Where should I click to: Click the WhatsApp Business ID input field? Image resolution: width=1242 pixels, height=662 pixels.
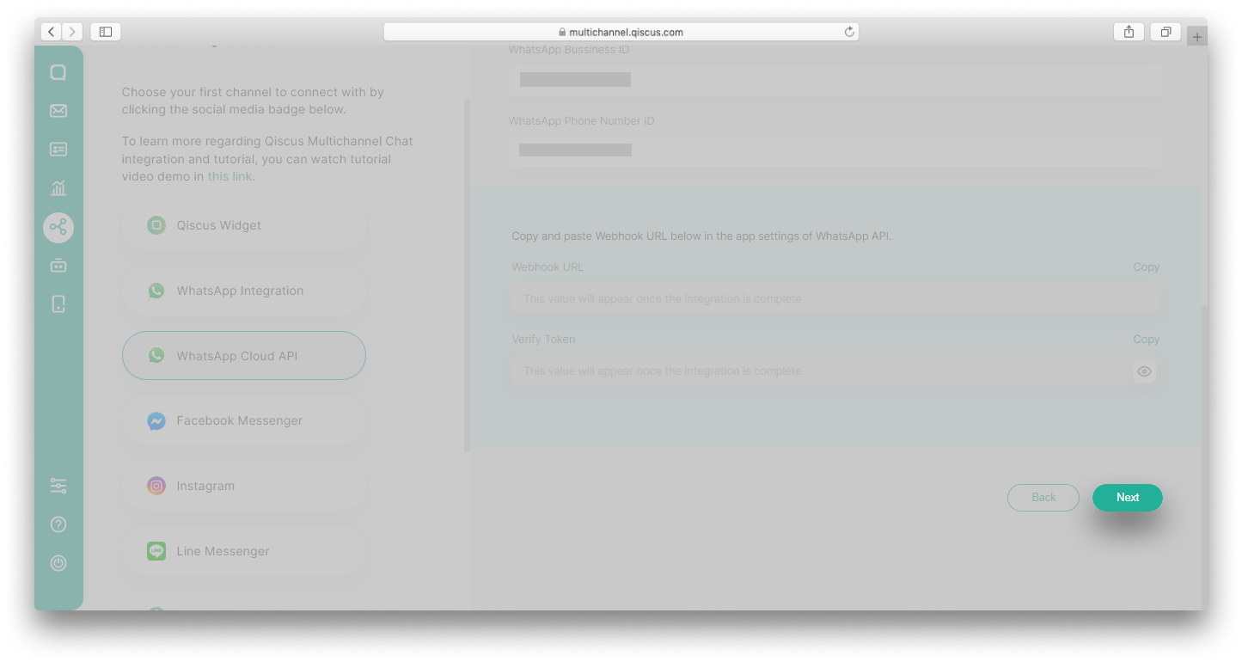pos(835,80)
